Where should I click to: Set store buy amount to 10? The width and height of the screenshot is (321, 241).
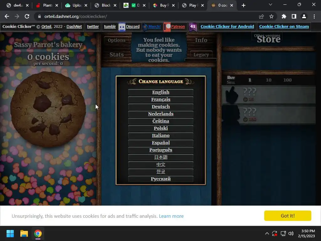269,80
